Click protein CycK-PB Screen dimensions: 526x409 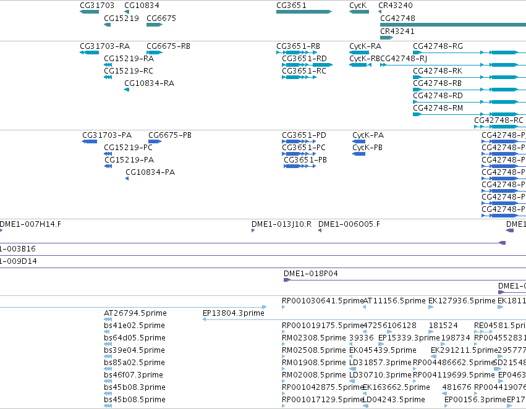(367, 148)
